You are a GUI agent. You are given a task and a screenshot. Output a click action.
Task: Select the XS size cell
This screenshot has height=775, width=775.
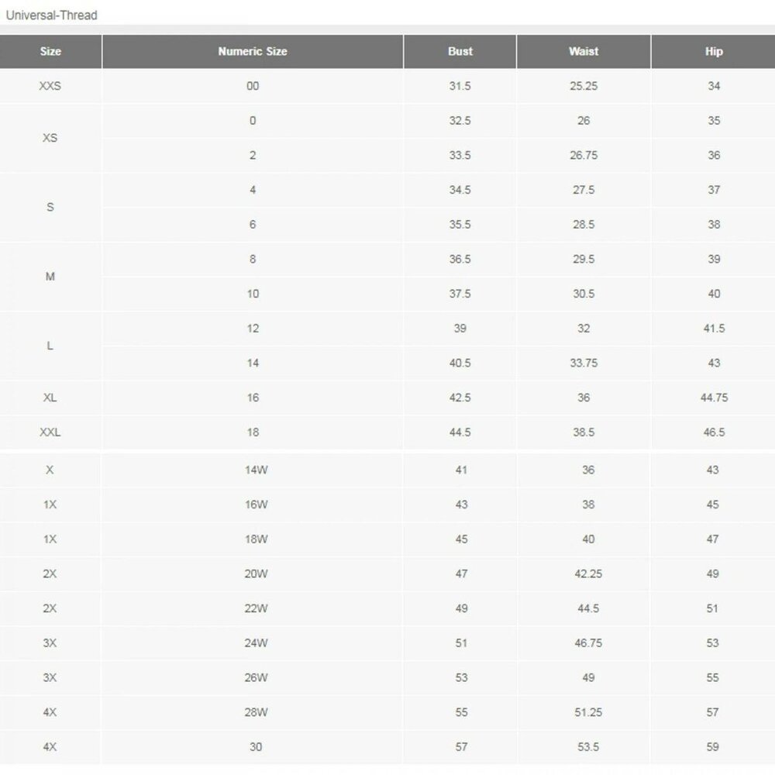click(50, 138)
